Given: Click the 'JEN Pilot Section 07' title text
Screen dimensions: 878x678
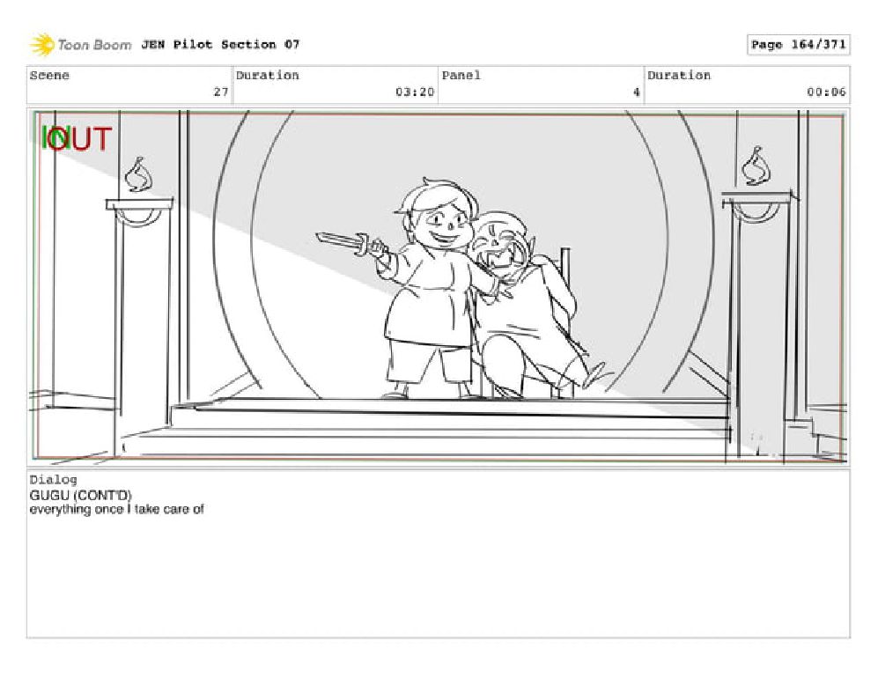Looking at the screenshot, I should pos(220,44).
